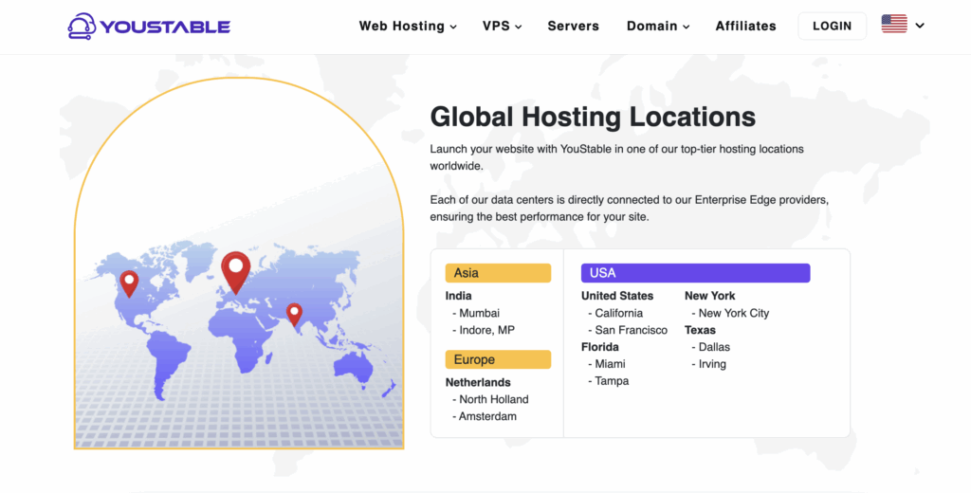The image size is (971, 493).
Task: Click the large Europe map pin
Action: (x=235, y=271)
